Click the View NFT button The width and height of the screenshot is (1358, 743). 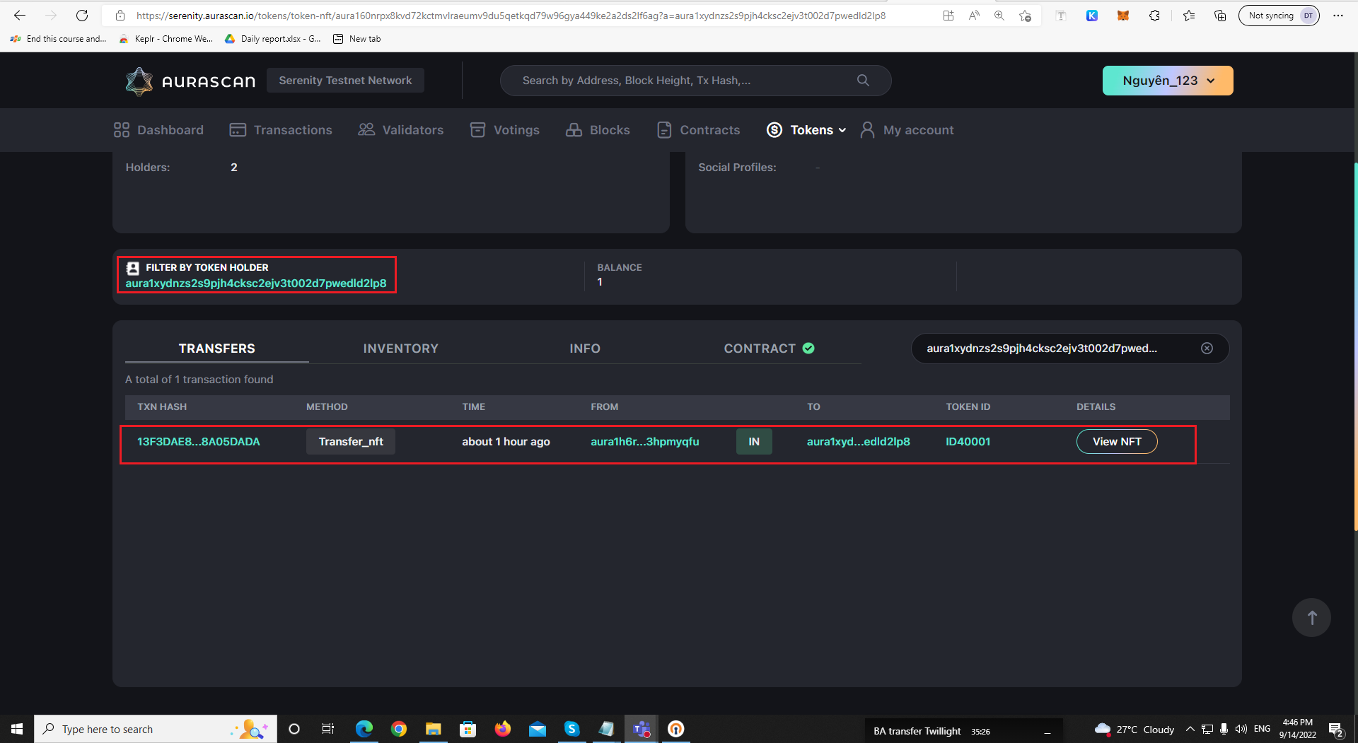pyautogui.click(x=1116, y=441)
